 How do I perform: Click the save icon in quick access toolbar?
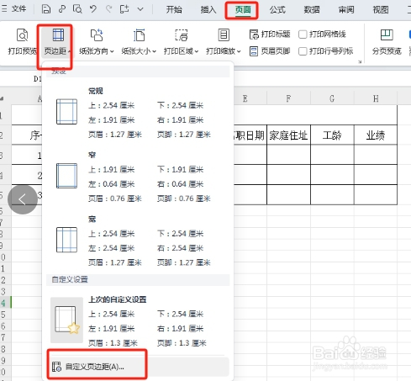point(46,9)
